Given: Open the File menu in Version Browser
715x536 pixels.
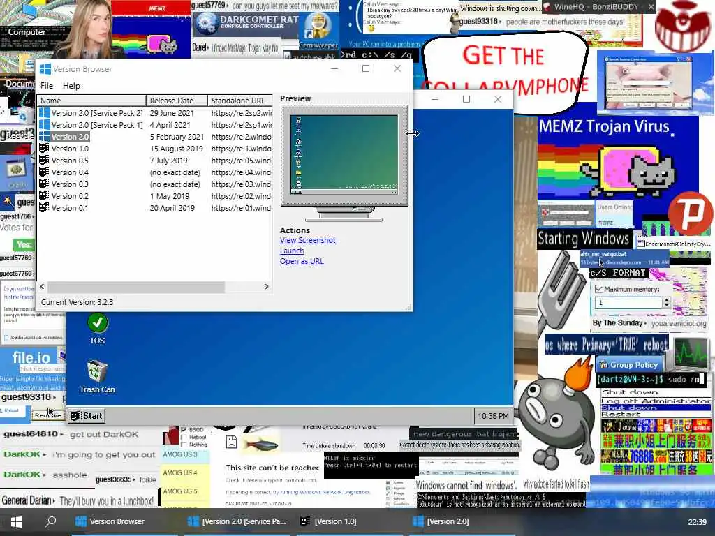Looking at the screenshot, I should (47, 86).
